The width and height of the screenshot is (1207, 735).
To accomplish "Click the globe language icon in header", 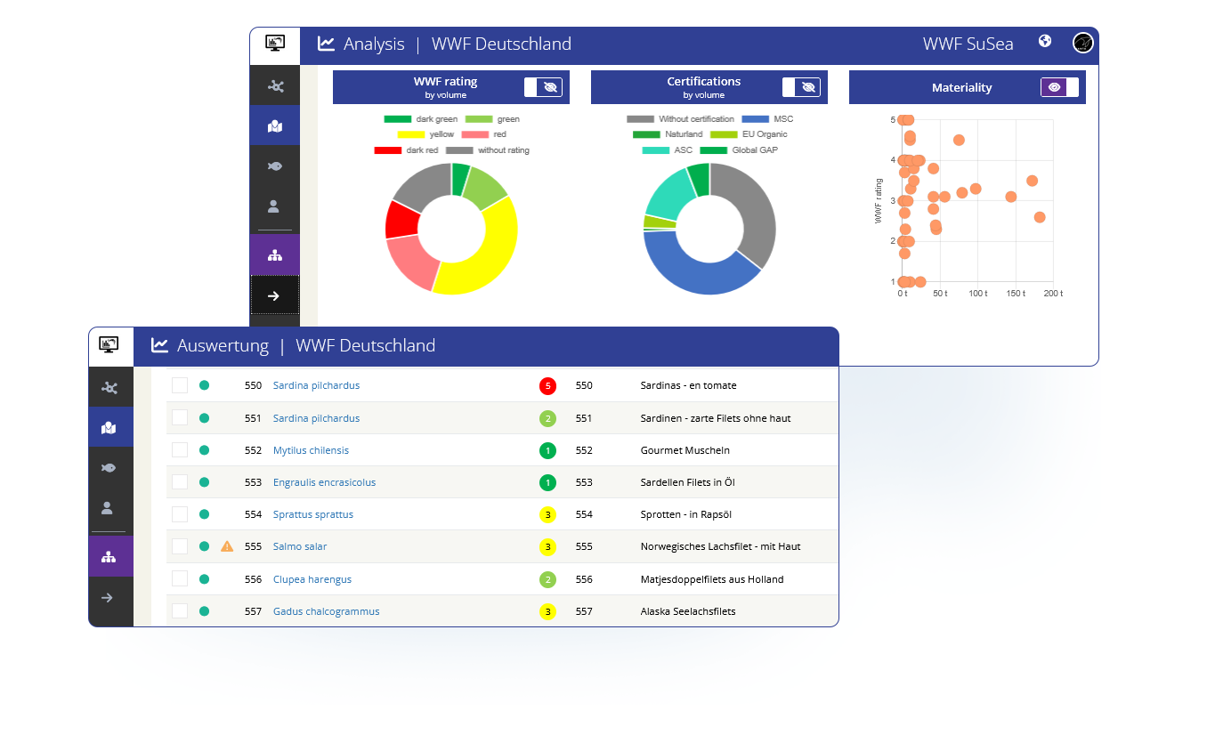I will click(x=1045, y=41).
